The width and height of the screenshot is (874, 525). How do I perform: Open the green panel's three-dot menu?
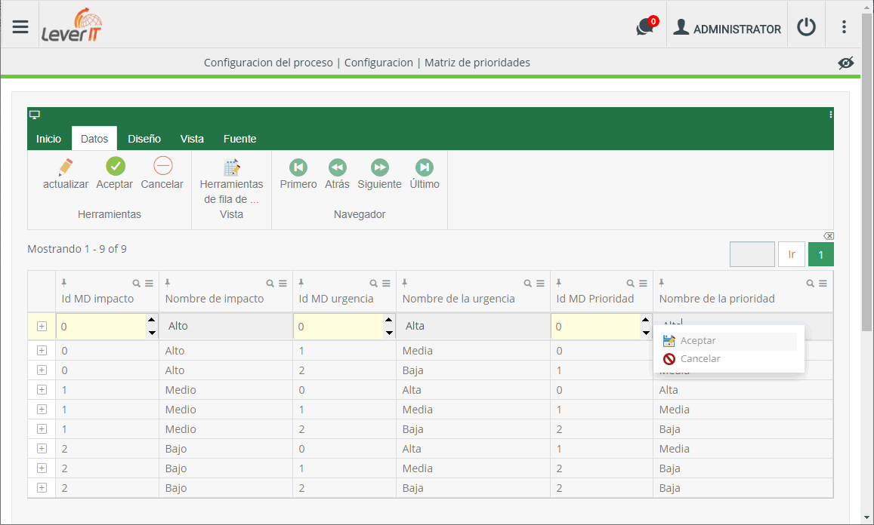(x=830, y=114)
